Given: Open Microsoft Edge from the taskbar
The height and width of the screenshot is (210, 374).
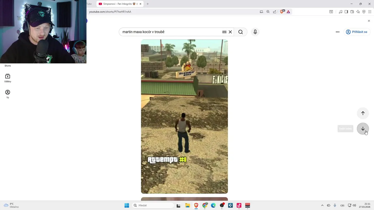Looking at the screenshot, I should (213, 205).
